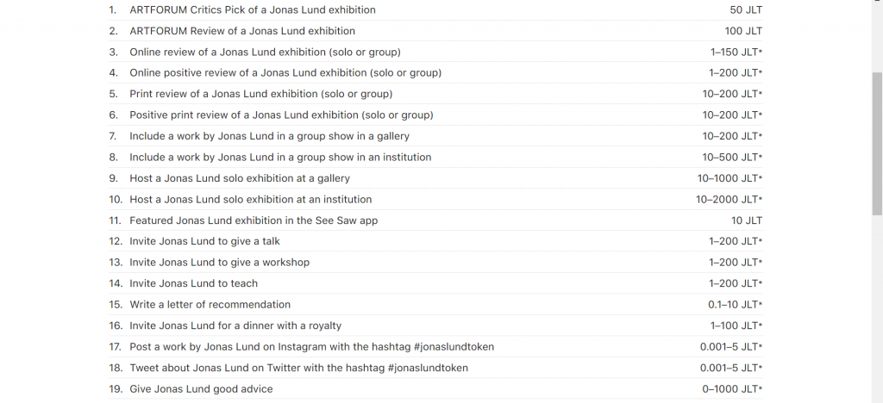This screenshot has width=883, height=403.
Task: Click group show in an institution item
Action: point(435,158)
